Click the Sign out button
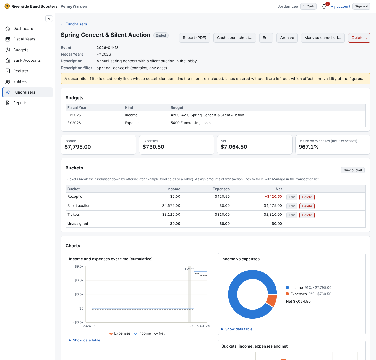The image size is (376, 360). pyautogui.click(x=361, y=6)
